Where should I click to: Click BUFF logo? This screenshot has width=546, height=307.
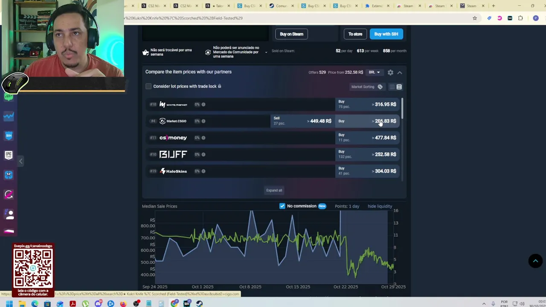[173, 154]
